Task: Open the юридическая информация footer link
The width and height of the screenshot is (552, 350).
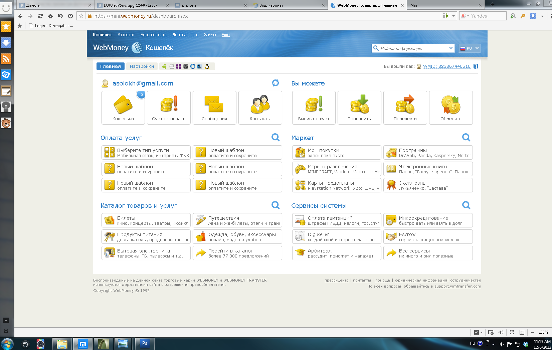Action: click(421, 281)
